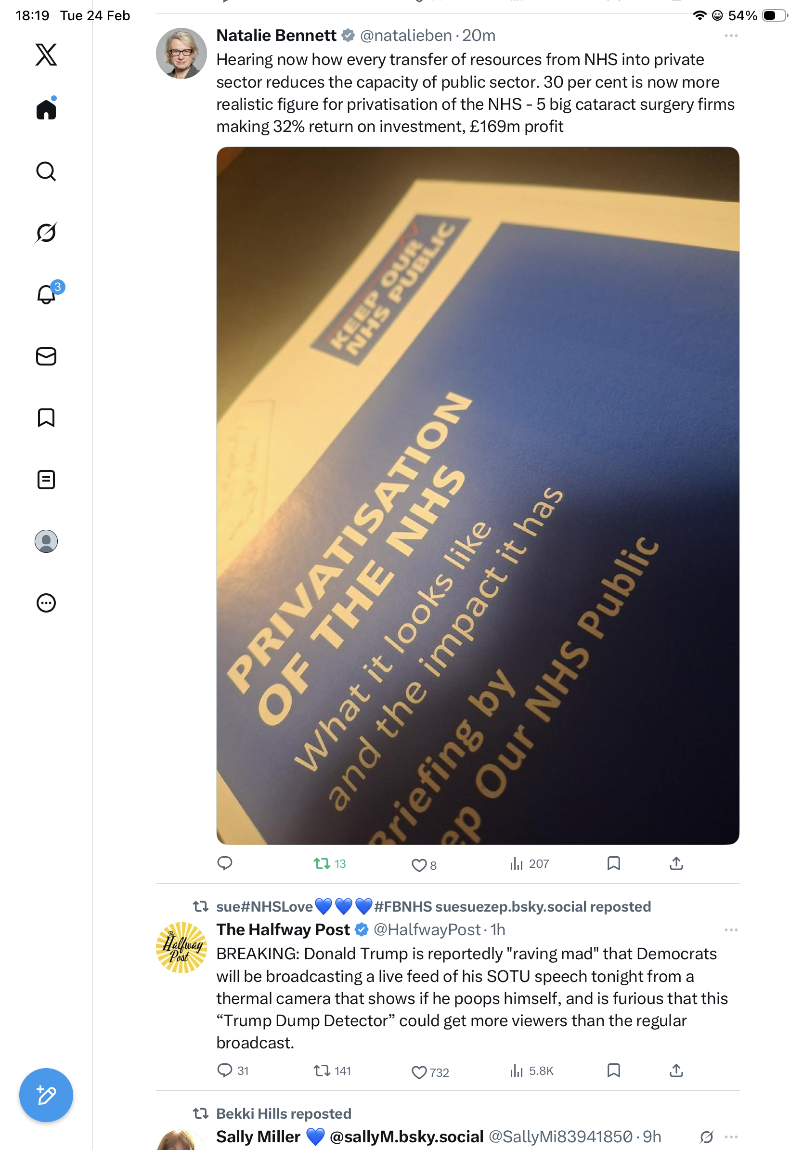Open the @natalieben profile handle
The width and height of the screenshot is (803, 1150).
coord(406,36)
